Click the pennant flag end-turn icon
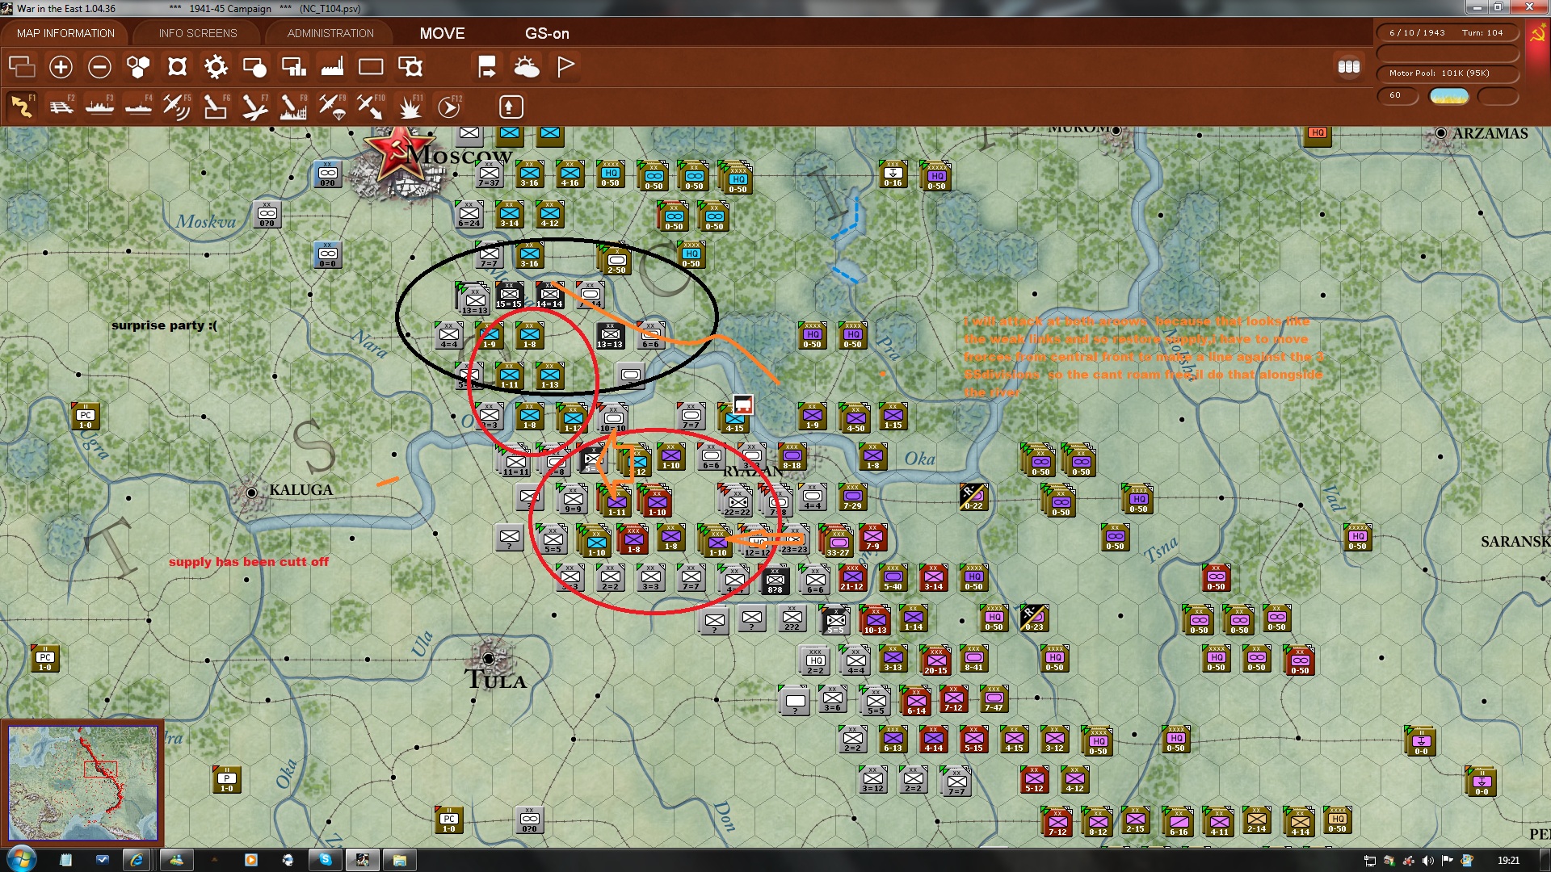The width and height of the screenshot is (1551, 872). click(565, 66)
